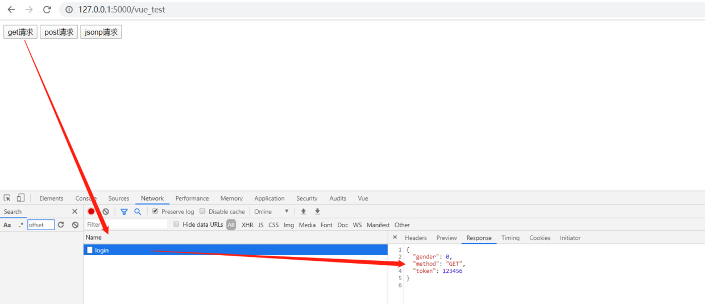Image resolution: width=705 pixels, height=304 pixels.
Task: Go back with browser back arrow
Action: tap(11, 10)
